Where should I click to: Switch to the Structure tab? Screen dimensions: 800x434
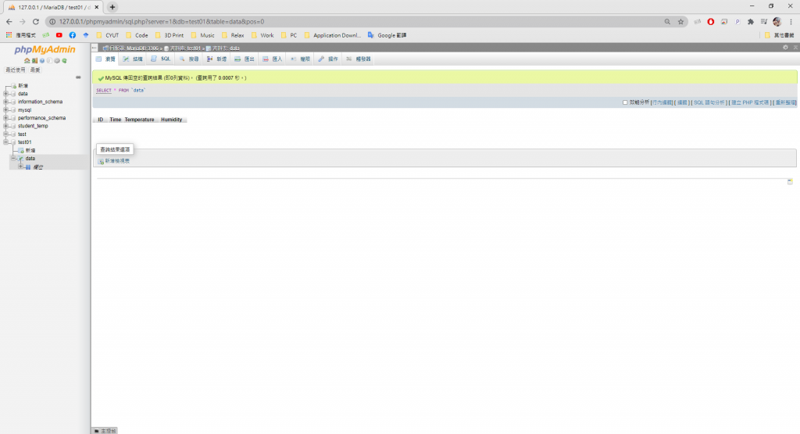pyautogui.click(x=133, y=59)
